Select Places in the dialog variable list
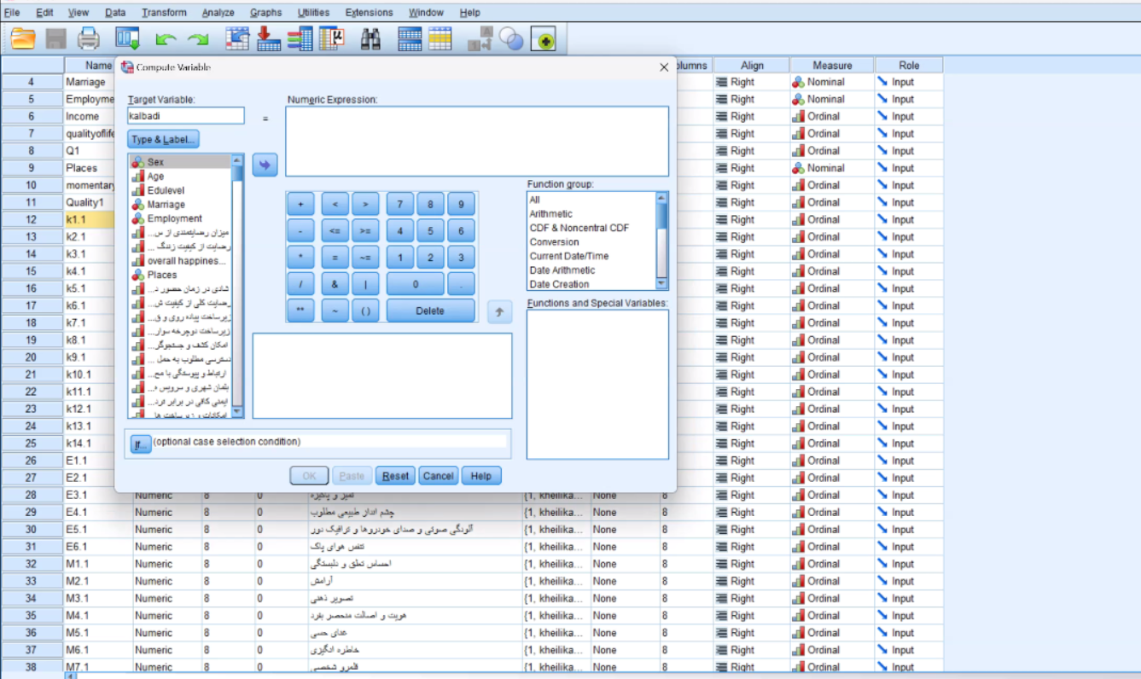The height and width of the screenshot is (679, 1141). (180, 275)
